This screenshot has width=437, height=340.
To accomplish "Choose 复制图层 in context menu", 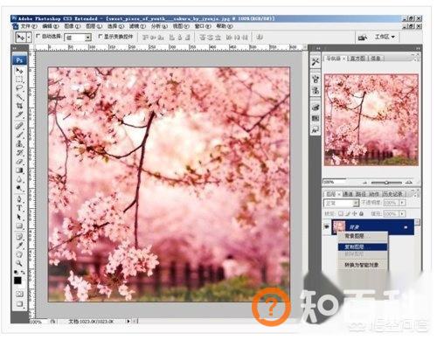I will 363,247.
